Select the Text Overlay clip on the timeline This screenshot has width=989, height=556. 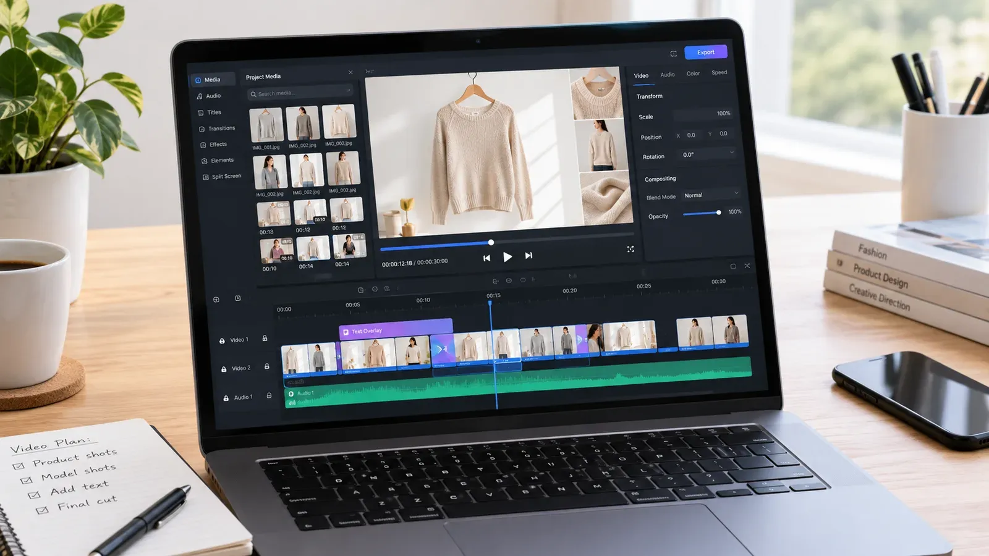click(x=396, y=330)
